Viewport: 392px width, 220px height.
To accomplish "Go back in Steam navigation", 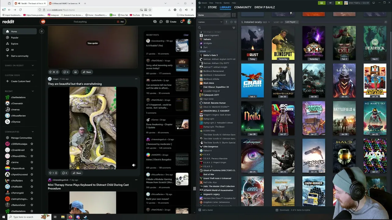I will [200, 7].
